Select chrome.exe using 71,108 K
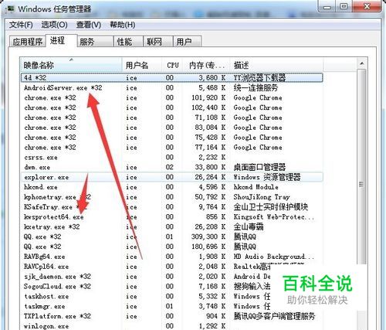Image resolution: width=386 pixels, height=330 pixels. (x=172, y=117)
